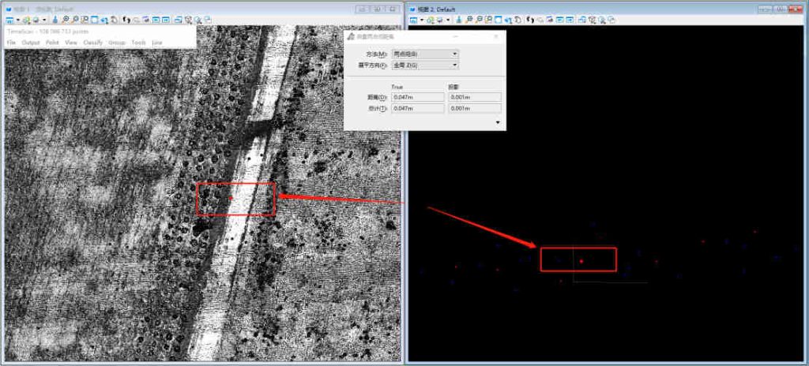Click View 2 window title icon
Viewport: 809px width, 366px height.
click(413, 9)
